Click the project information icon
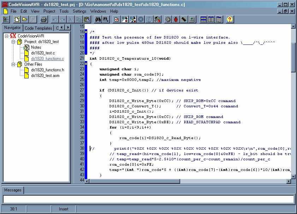 tap(149, 19)
